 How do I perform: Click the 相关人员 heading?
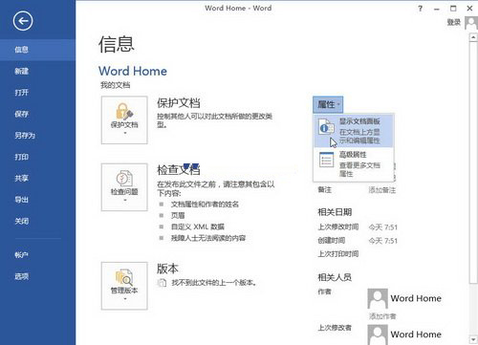(x=335, y=277)
